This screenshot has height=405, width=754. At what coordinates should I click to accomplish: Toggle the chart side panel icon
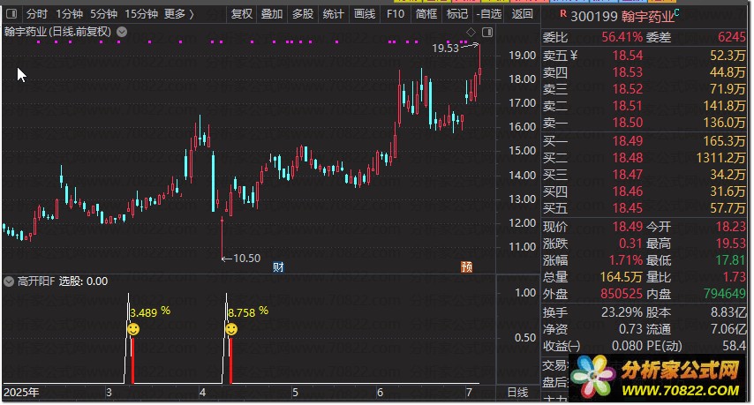[x=487, y=32]
